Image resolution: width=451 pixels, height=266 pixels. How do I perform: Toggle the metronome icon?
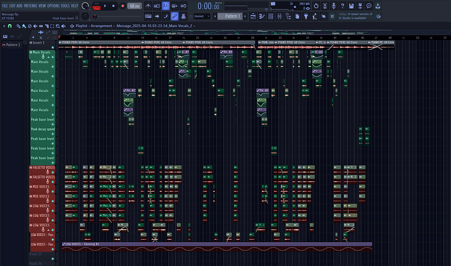tap(148, 5)
